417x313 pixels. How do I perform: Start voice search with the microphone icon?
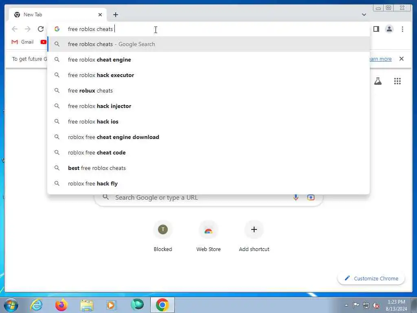[x=296, y=198]
